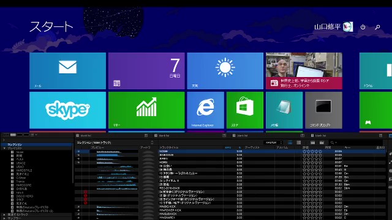Open the Calendar tile showing 7
The image size is (392, 220).
(146, 71)
